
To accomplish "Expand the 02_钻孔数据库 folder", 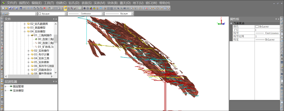I will click(25, 24).
